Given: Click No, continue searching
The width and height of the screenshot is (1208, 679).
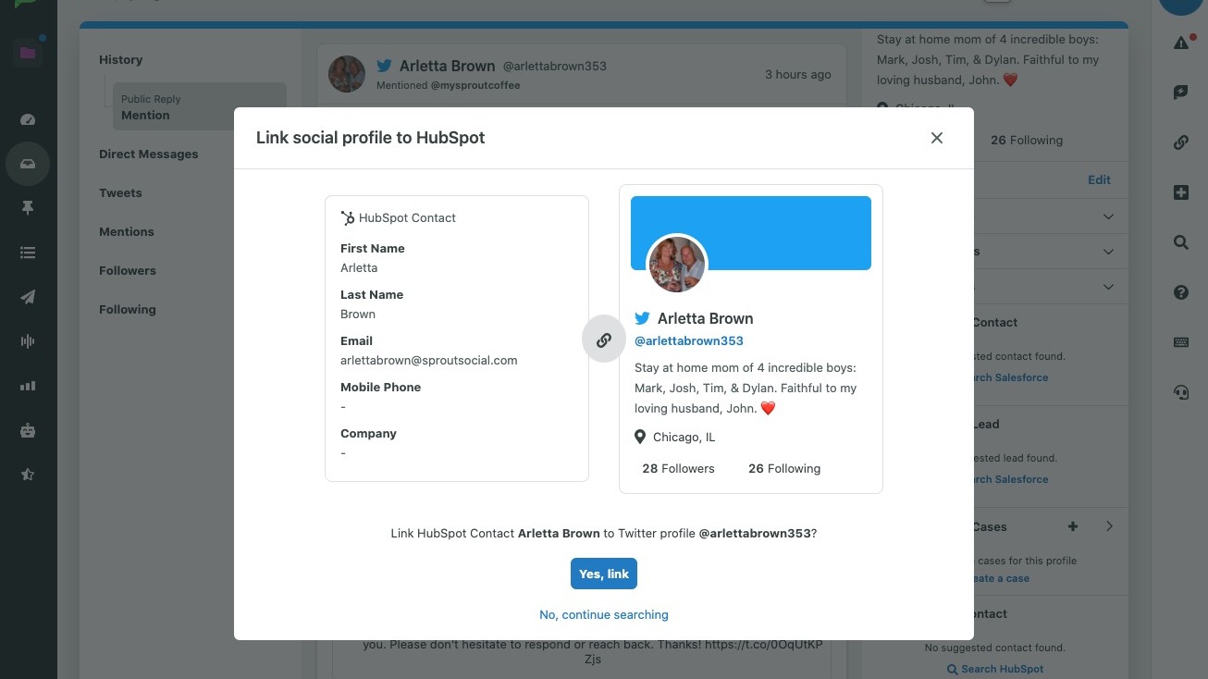Looking at the screenshot, I should point(603,614).
